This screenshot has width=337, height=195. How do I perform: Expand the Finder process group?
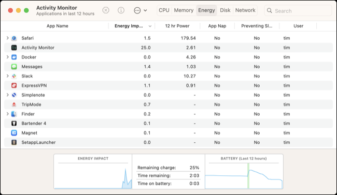[8, 114]
